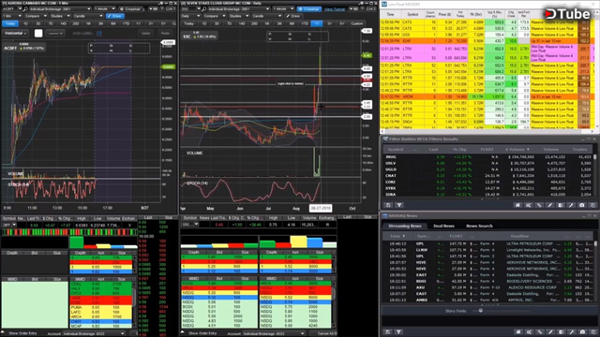Open account dropdown at top of ACBFF chart

tap(59, 8)
